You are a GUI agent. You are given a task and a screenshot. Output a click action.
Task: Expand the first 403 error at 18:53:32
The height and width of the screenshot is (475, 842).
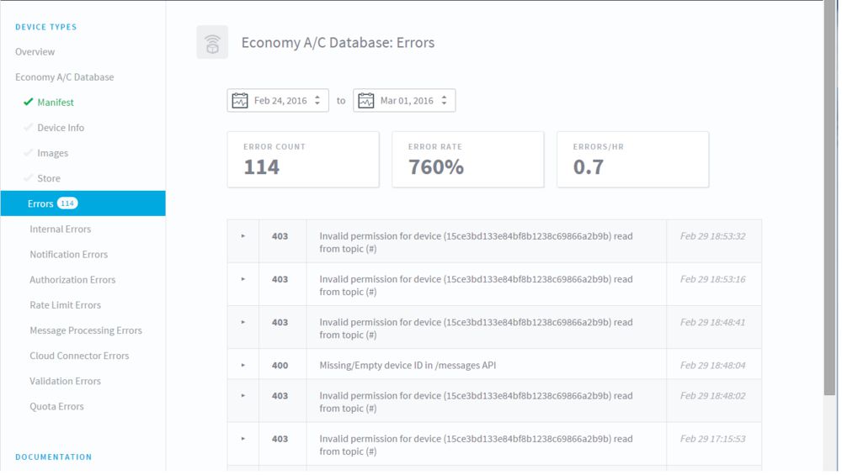pos(244,236)
